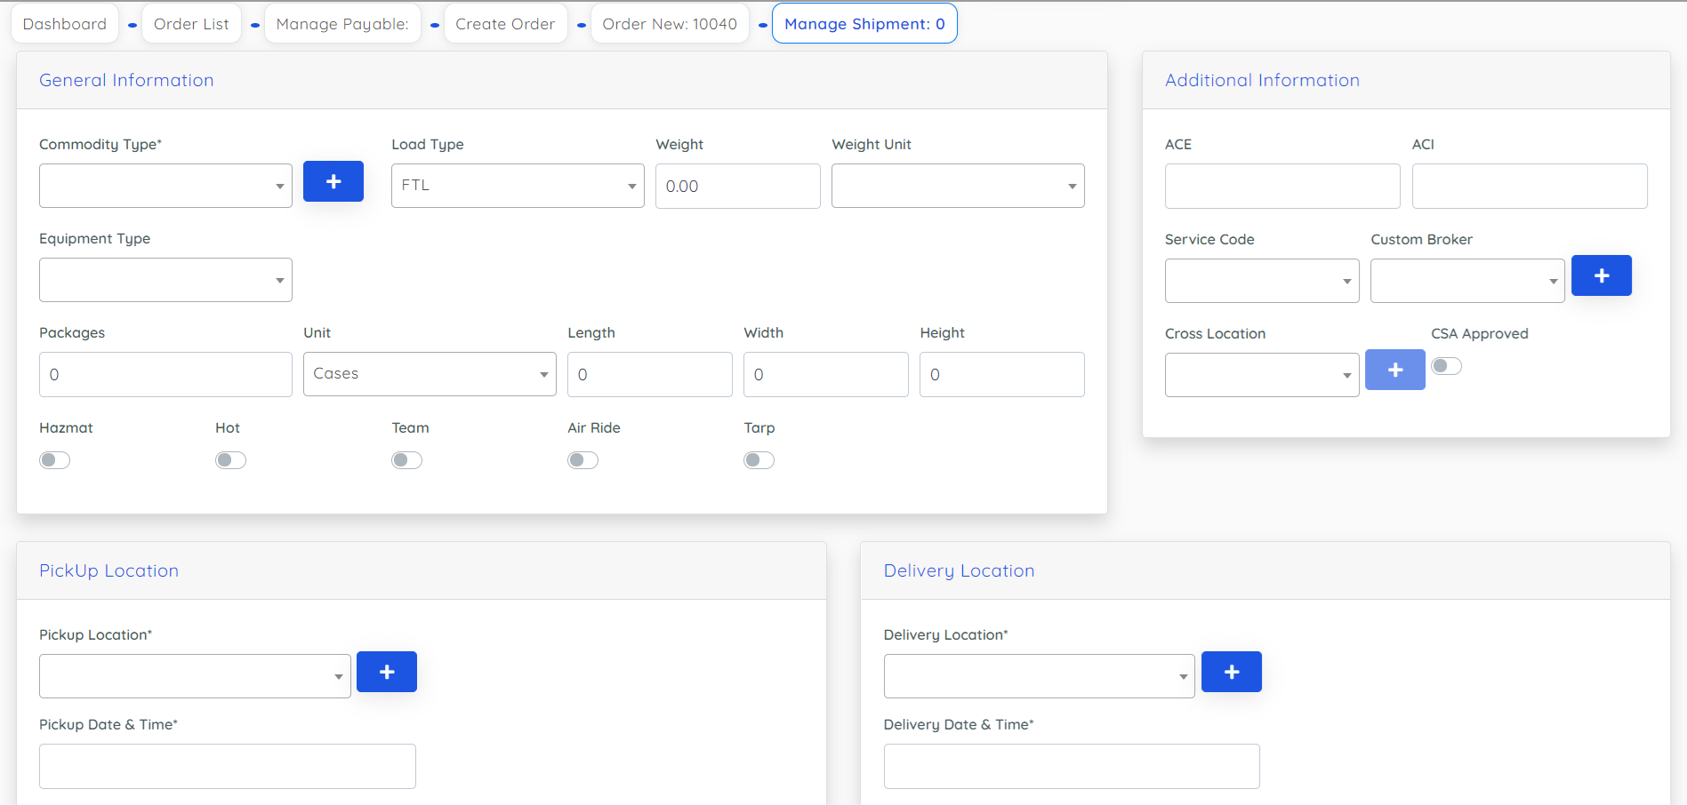Click the Pickup Date & Time field
Image resolution: width=1687 pixels, height=805 pixels.
[227, 766]
